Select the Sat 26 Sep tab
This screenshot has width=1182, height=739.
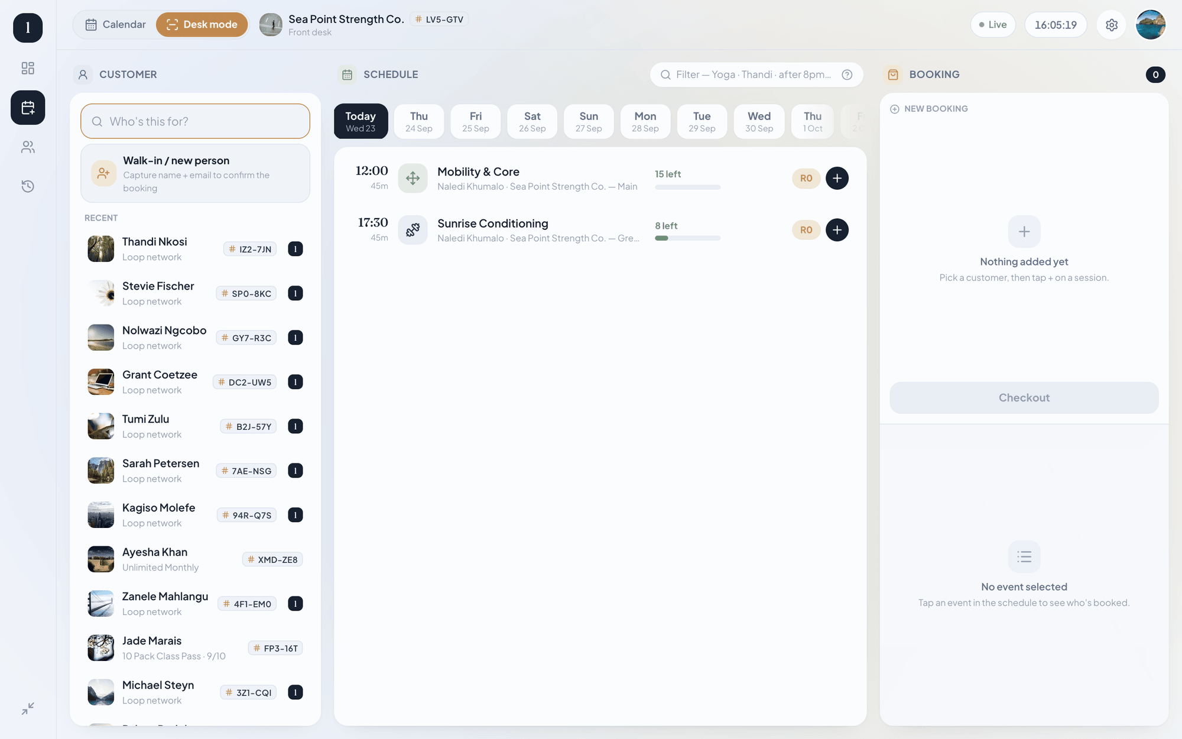532,121
